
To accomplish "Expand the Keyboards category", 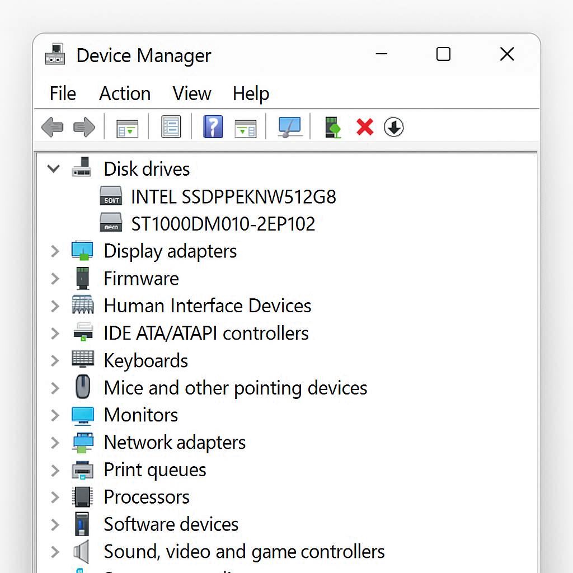I will (x=54, y=360).
